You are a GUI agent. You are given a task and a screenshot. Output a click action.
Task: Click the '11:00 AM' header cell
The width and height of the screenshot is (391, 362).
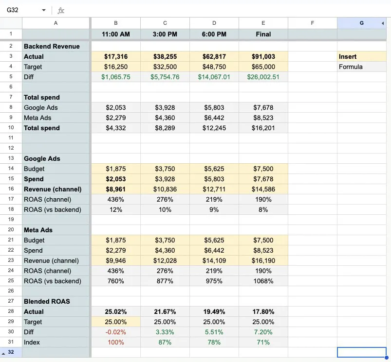pyautogui.click(x=116, y=34)
